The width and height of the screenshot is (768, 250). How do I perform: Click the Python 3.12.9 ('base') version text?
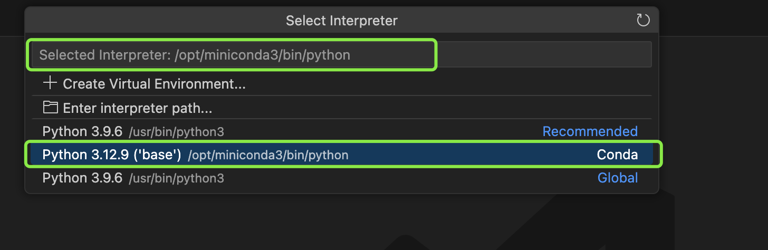click(x=112, y=155)
